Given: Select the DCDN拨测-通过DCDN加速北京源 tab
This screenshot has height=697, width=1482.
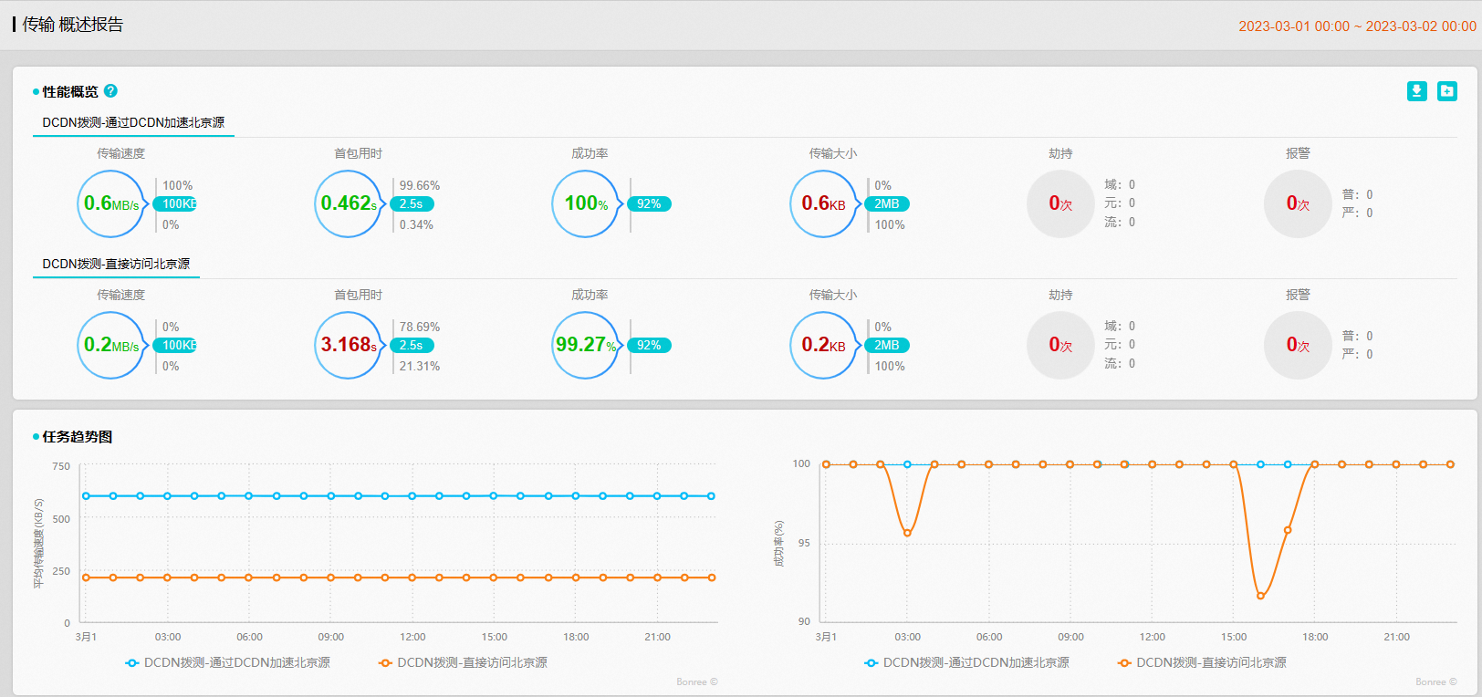Looking at the screenshot, I should pos(133,122).
